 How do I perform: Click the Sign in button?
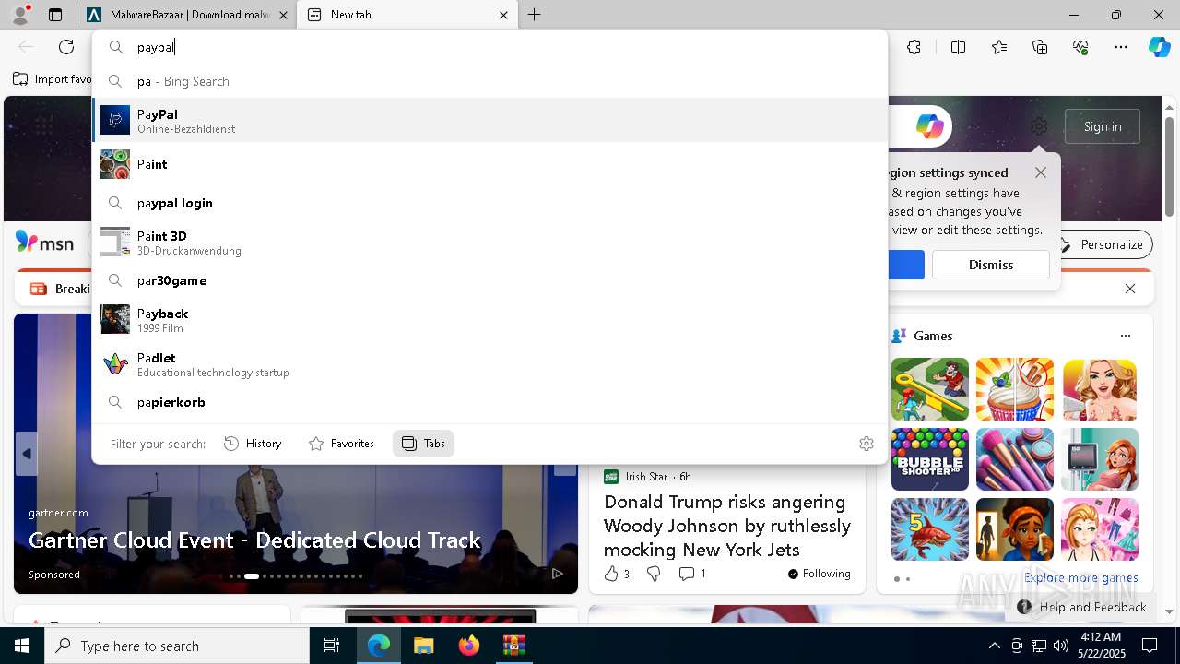[1103, 126]
